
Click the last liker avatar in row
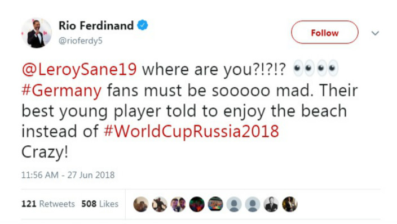(290, 204)
